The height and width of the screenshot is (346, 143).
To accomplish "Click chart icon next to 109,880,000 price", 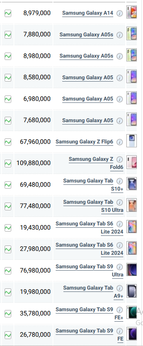I will (x=8, y=164).
